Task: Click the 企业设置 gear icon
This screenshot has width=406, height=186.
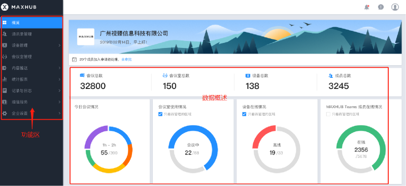Action: [5, 113]
